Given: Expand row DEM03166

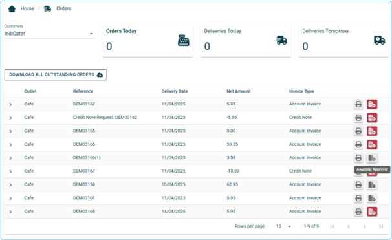Looking at the screenshot, I should tap(10, 144).
